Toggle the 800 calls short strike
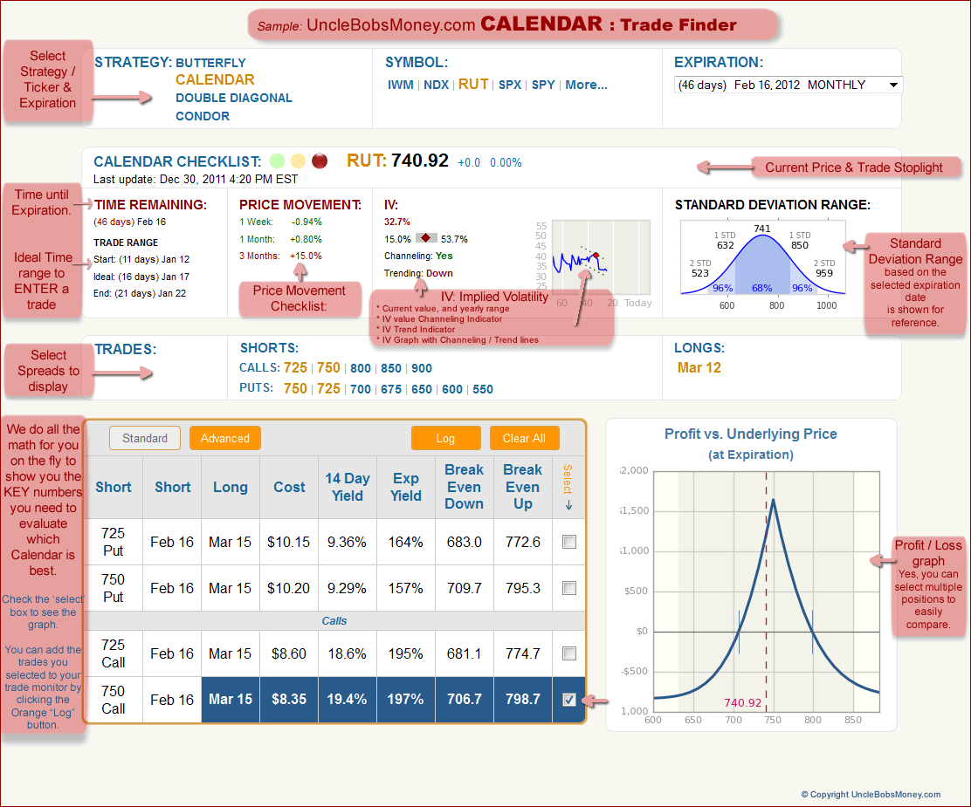The height and width of the screenshot is (807, 971). coord(361,368)
